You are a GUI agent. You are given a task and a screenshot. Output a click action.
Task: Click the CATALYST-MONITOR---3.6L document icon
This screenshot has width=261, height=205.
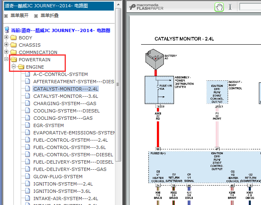28,96
